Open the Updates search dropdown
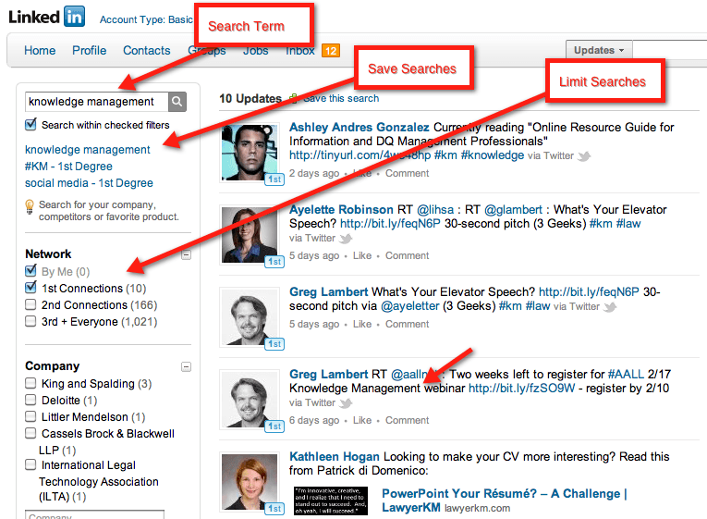707x519 pixels. (599, 50)
